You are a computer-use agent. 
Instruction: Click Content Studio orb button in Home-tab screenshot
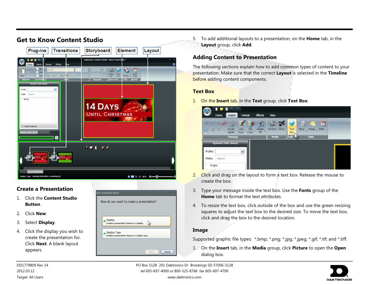coord(22,61)
